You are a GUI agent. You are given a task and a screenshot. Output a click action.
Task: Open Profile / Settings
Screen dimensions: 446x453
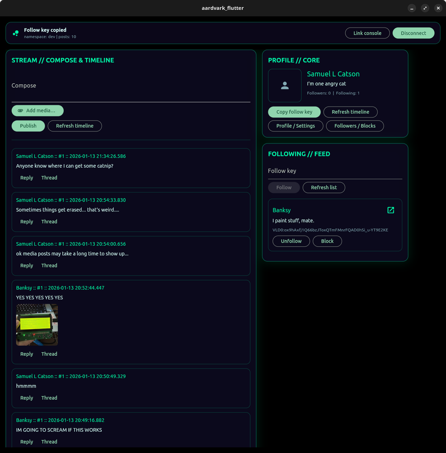(x=295, y=126)
